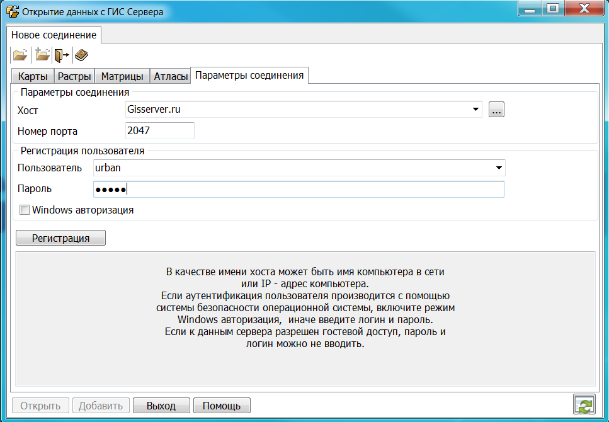
Task: Click the Выход button
Action: click(161, 406)
